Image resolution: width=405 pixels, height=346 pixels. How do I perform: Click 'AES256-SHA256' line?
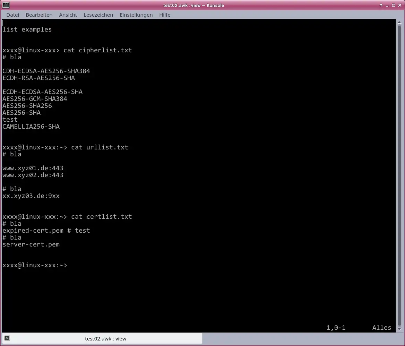tap(27, 106)
